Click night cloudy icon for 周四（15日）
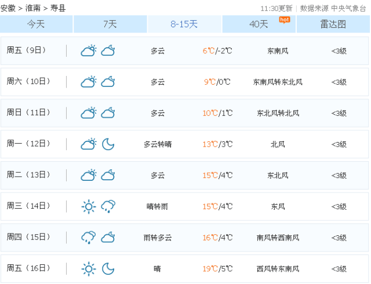 click(108, 238)
